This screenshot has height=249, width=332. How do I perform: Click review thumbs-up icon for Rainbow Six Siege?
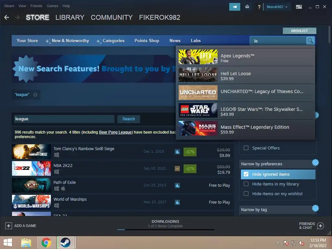coord(177,152)
